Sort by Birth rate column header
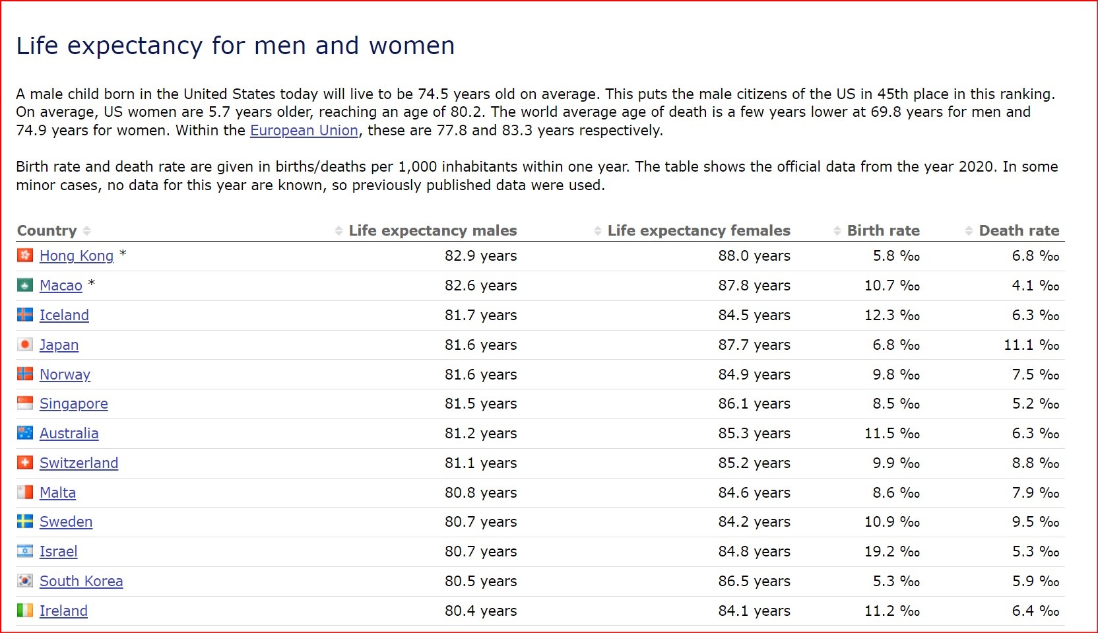 (x=883, y=230)
